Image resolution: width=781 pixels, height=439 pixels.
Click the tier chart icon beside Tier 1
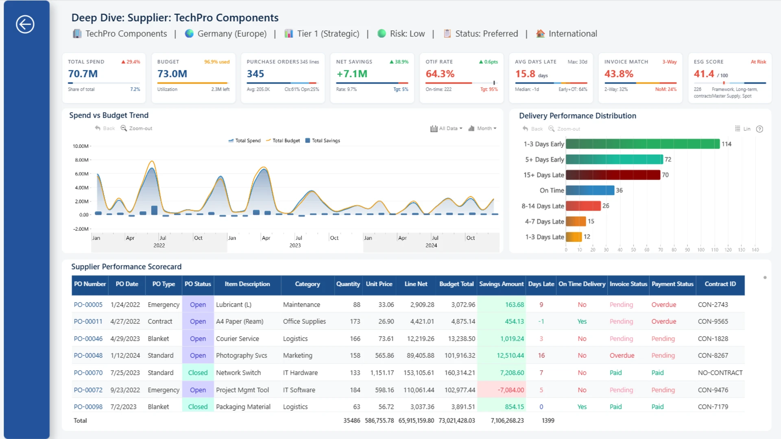point(289,34)
